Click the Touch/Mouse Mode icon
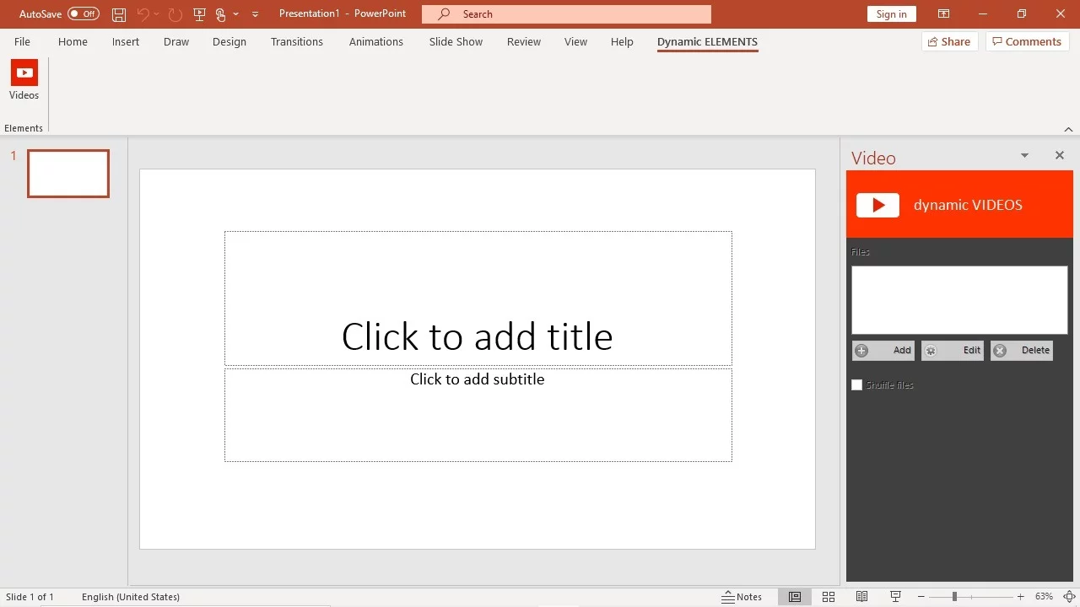 [220, 14]
